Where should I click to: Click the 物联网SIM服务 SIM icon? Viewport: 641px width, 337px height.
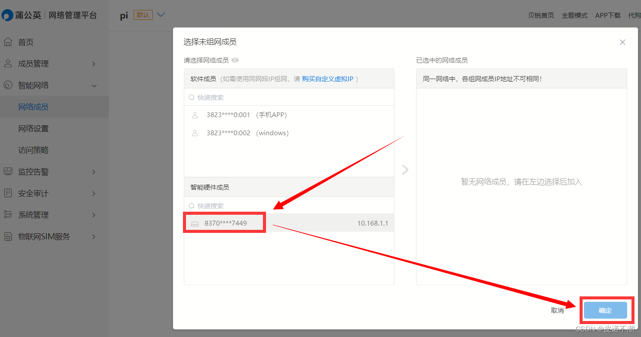tap(8, 236)
